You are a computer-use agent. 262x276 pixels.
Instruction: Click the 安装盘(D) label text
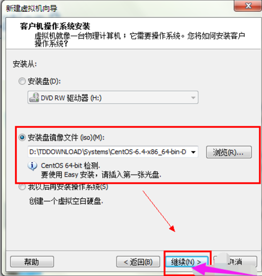tap(44, 82)
